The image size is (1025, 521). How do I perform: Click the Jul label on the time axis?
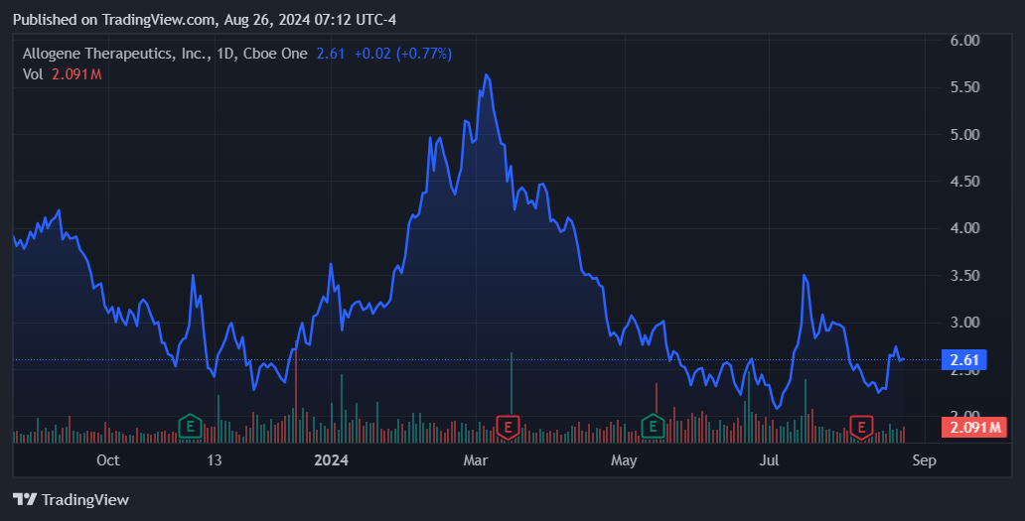pos(769,460)
